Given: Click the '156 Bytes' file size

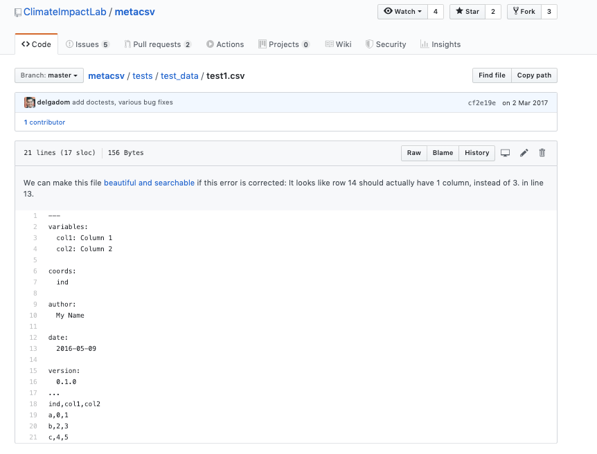Looking at the screenshot, I should click(x=125, y=152).
